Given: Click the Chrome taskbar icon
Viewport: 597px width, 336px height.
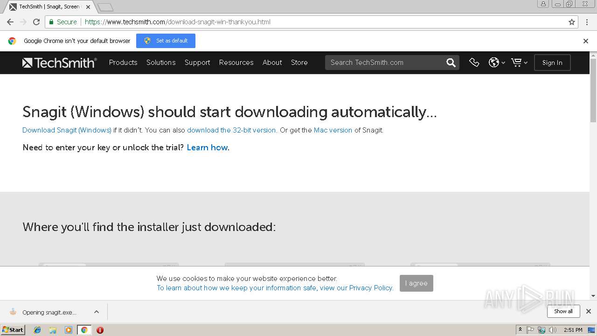Looking at the screenshot, I should coord(84,330).
